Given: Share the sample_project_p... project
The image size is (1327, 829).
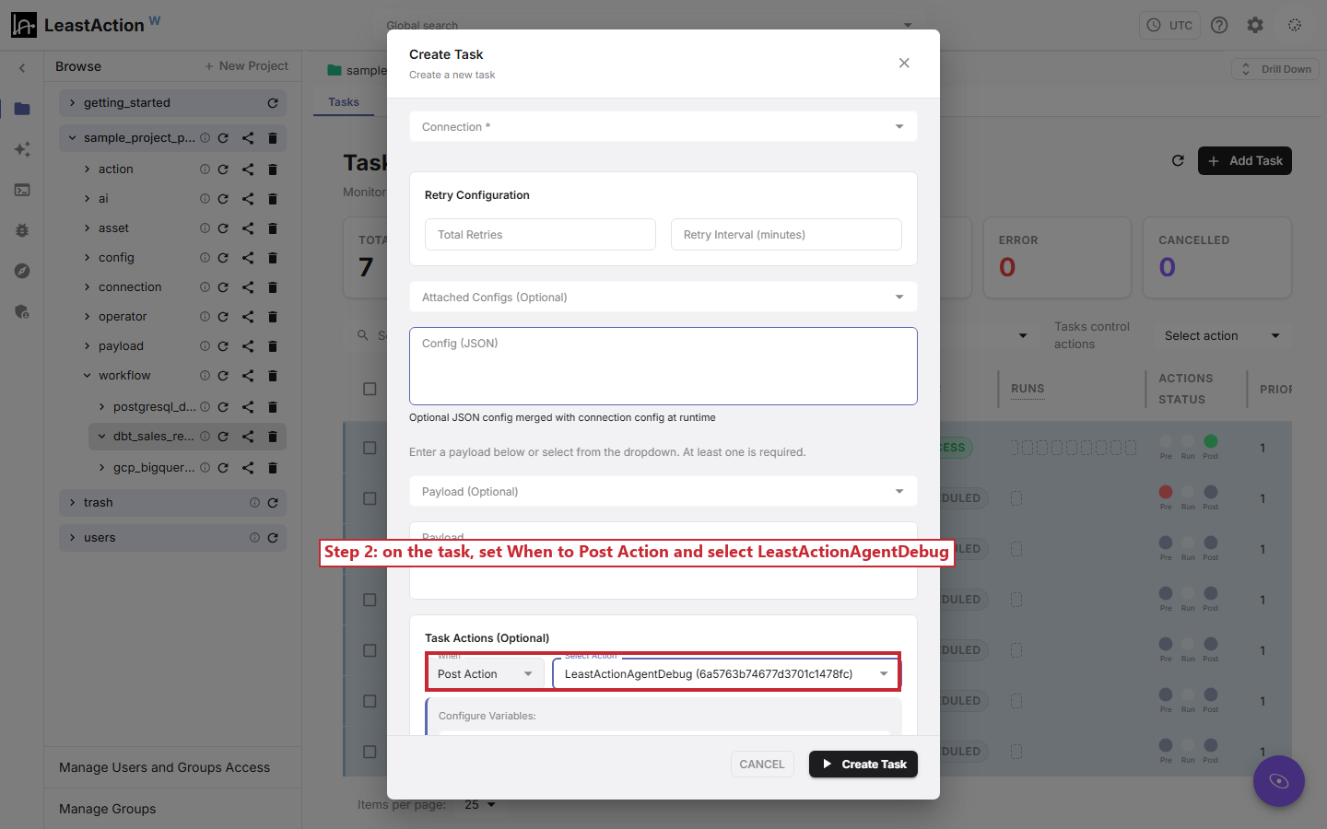Looking at the screenshot, I should [x=248, y=138].
